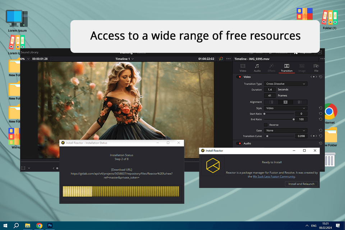The image size is (345, 230).
Task: Toggle the Video section enable switch
Action: tap(239, 77)
